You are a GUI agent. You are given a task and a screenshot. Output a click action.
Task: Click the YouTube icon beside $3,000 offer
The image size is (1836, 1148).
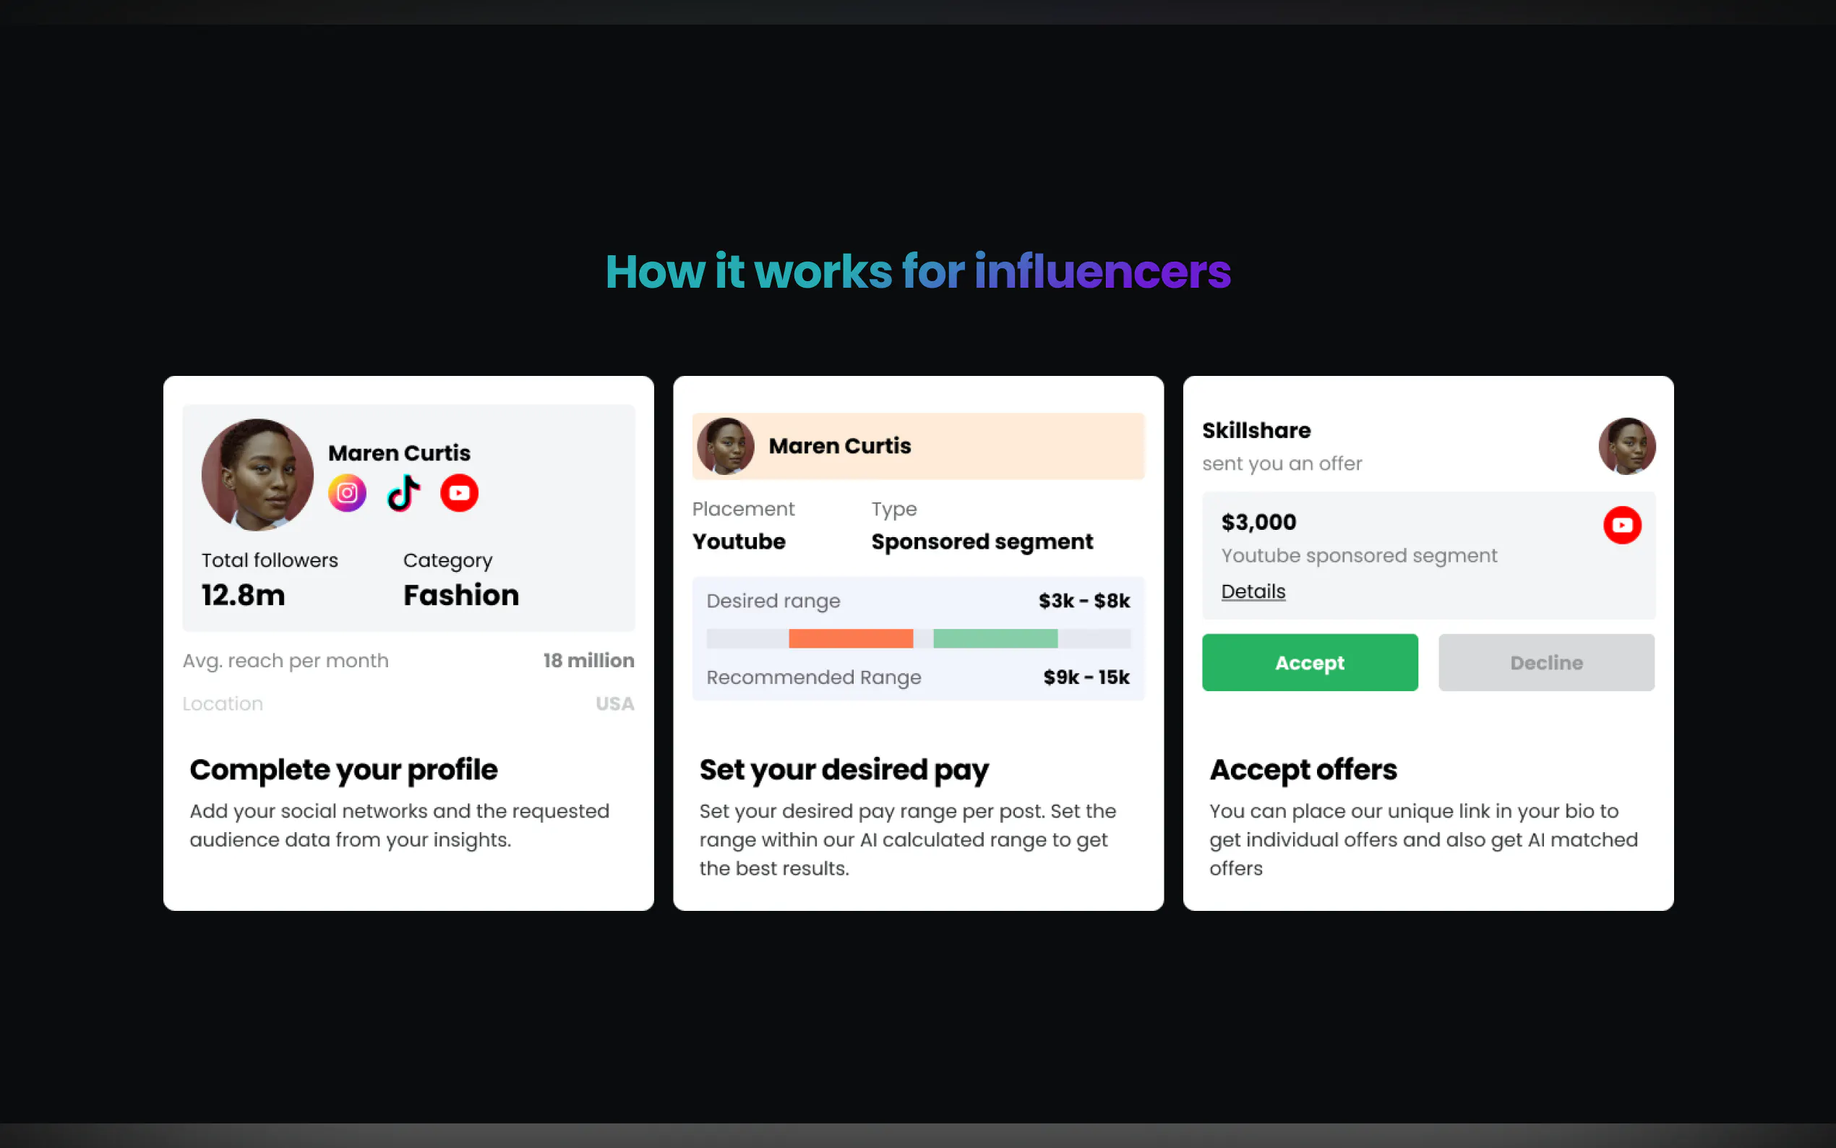[1622, 526]
